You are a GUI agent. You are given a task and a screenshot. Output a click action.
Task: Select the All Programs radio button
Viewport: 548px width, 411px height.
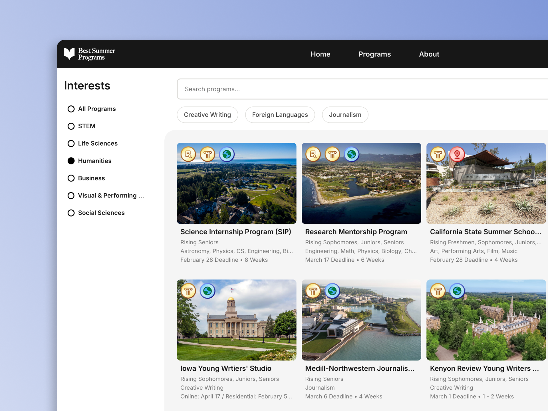point(71,109)
